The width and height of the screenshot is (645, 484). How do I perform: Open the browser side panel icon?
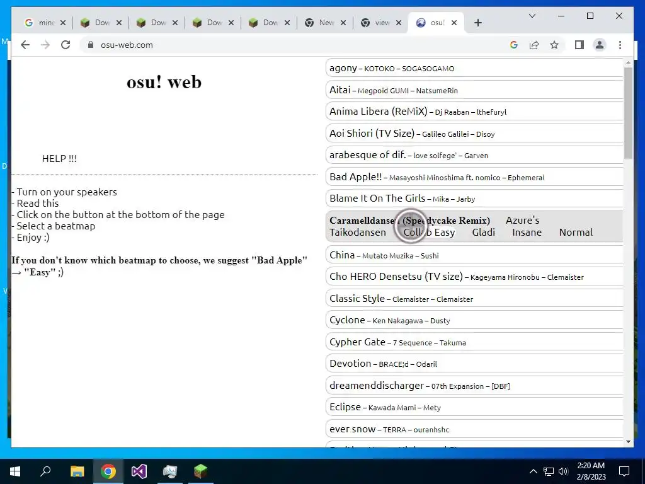click(579, 45)
